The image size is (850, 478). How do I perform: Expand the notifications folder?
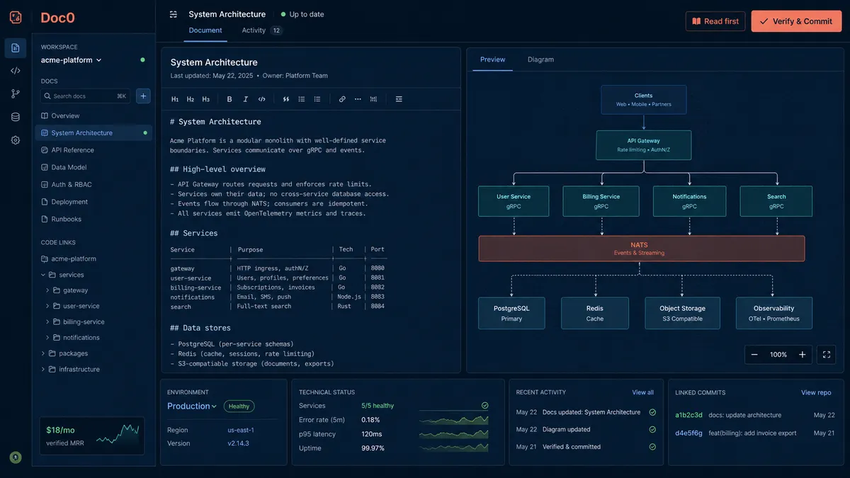click(x=47, y=338)
